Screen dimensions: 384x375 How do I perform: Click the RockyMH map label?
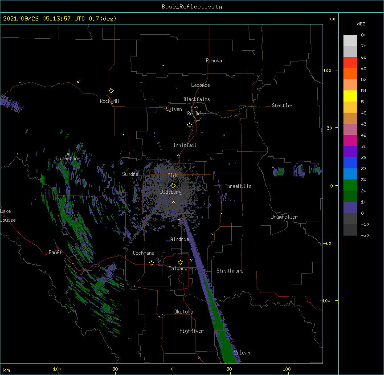tap(109, 101)
